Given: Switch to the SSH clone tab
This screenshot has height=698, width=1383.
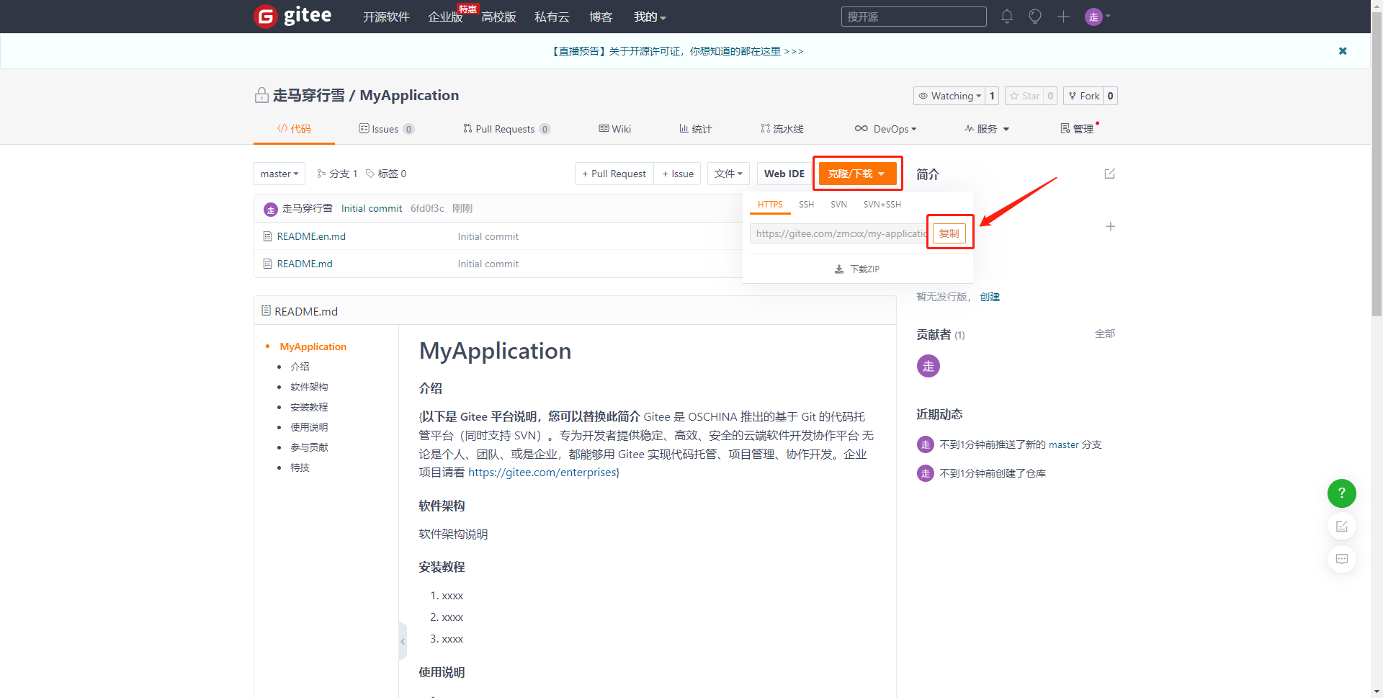Looking at the screenshot, I should [x=806, y=205].
